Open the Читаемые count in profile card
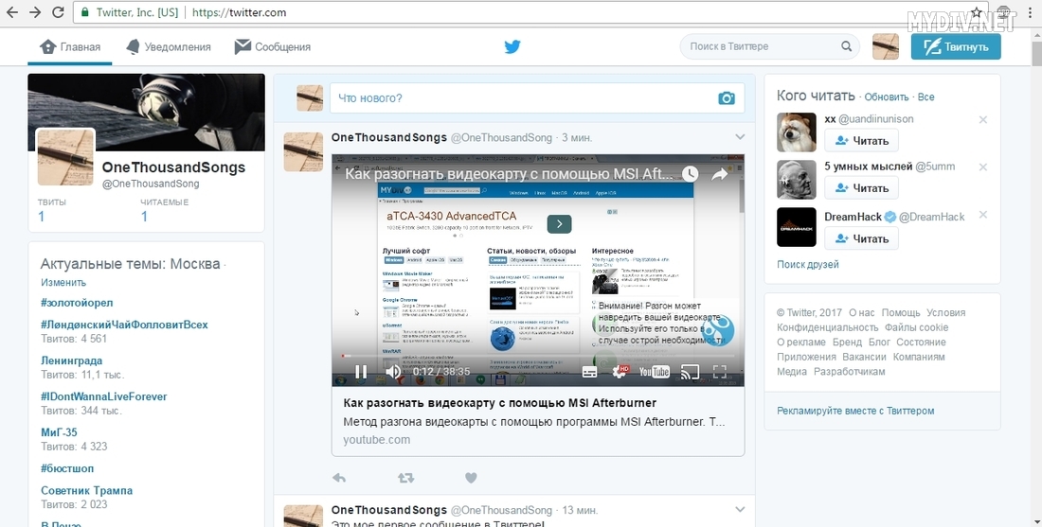 coord(165,210)
